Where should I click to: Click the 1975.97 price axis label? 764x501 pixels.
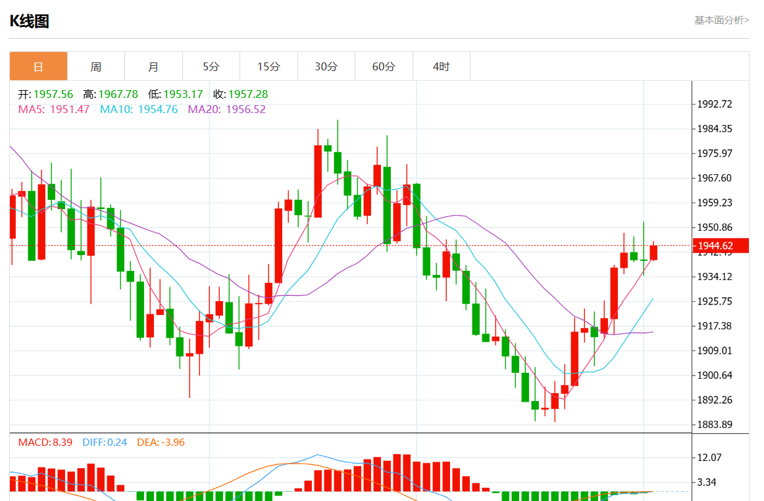715,153
